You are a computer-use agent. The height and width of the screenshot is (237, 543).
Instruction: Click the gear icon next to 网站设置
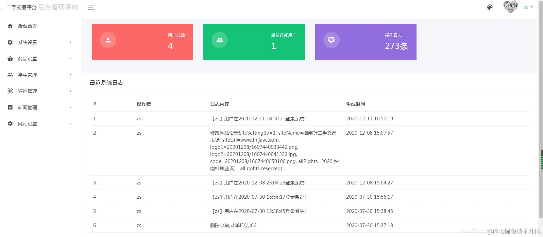pyautogui.click(x=10, y=123)
